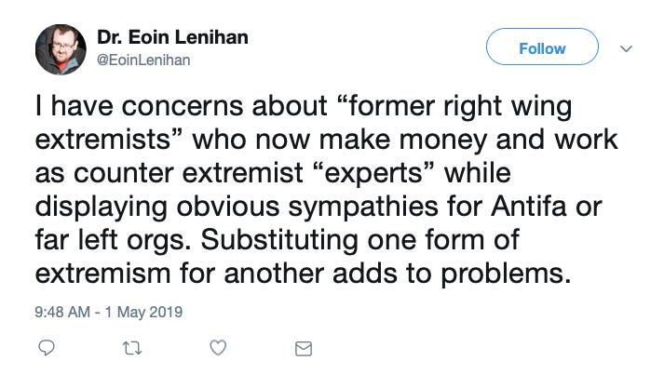Select "make money and work" phrase
Screen dimensions: 664x388
[x=468, y=140]
